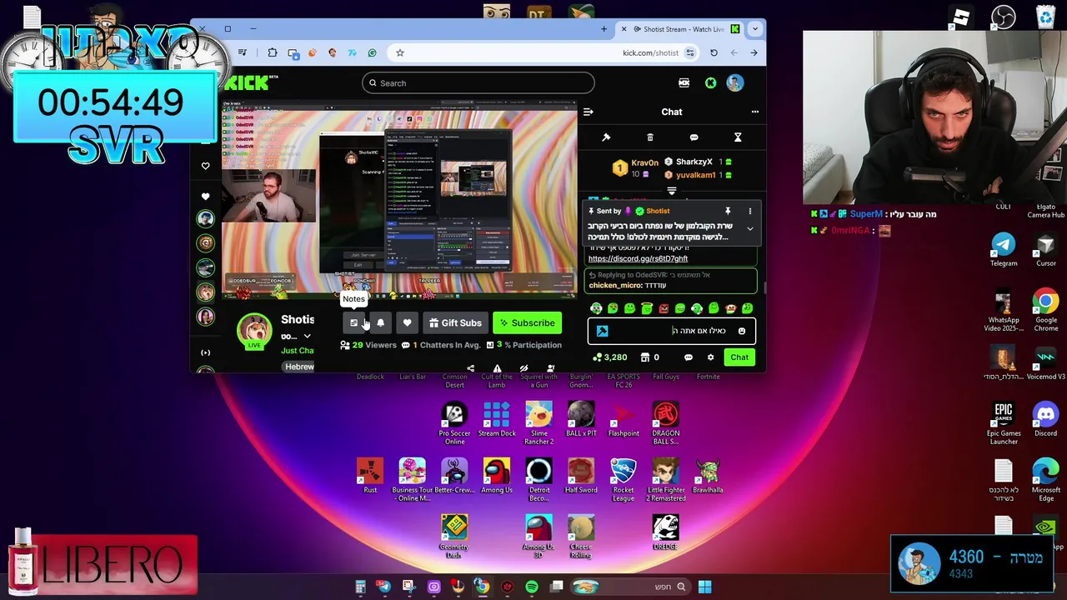Click the Just Chatting category link
This screenshot has width=1067, height=600.
(298, 351)
